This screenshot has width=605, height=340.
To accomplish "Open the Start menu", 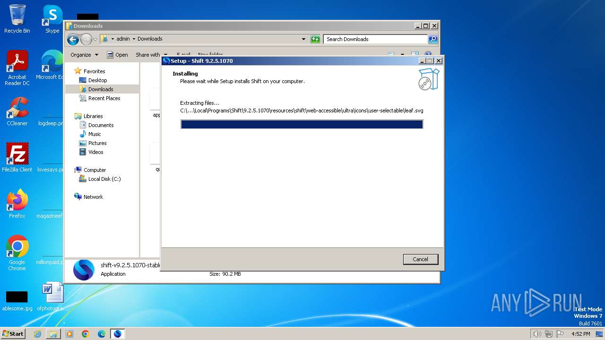I will point(13,334).
